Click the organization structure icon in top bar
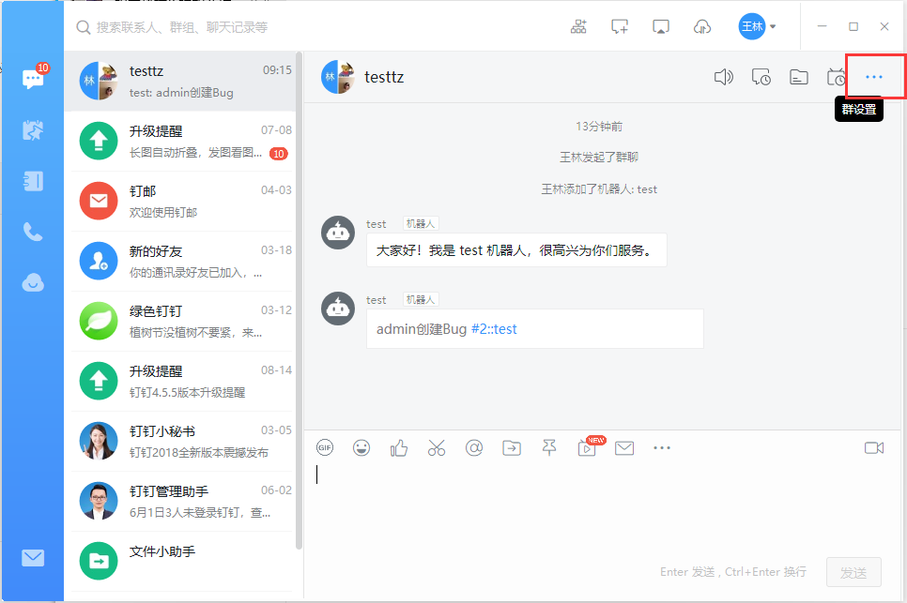 coord(578,26)
